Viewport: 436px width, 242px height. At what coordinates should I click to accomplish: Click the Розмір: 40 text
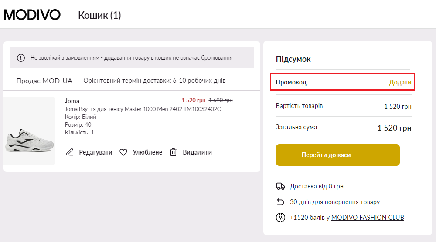[x=78, y=124]
